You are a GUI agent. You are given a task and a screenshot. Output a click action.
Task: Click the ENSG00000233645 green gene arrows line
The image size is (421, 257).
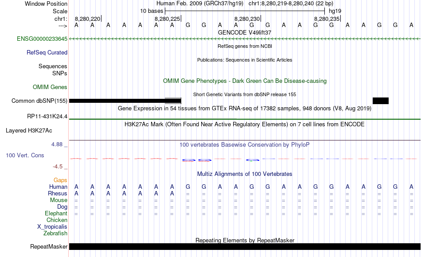tap(245, 39)
